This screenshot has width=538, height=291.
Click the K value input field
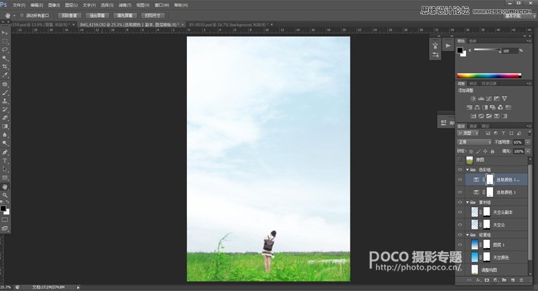click(x=510, y=50)
